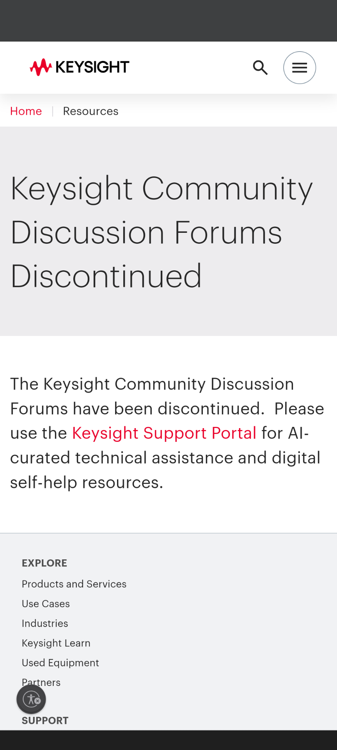Open Products and Services footer link
This screenshot has width=337, height=750.
[74, 584]
